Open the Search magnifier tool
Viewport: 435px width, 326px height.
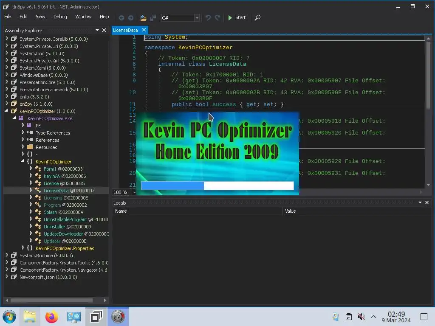tap(257, 18)
